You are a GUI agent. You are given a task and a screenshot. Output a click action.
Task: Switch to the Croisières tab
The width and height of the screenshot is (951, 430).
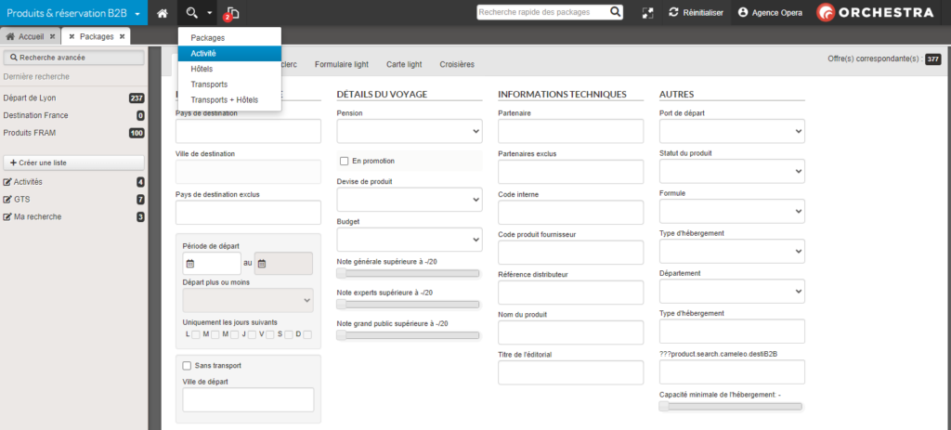457,64
